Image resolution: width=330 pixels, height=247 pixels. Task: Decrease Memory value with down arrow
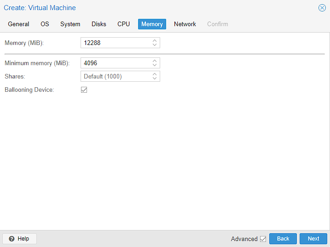pos(155,45)
